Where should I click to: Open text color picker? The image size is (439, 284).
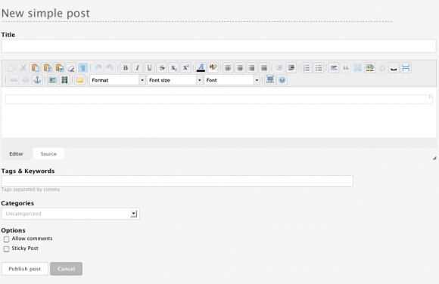click(x=201, y=68)
